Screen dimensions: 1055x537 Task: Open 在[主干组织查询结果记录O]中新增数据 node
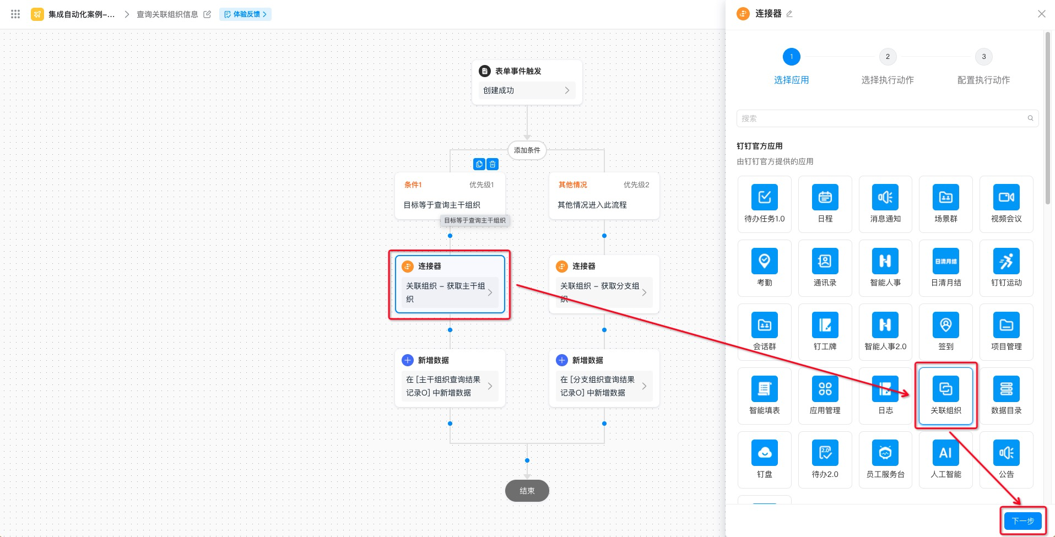click(450, 386)
